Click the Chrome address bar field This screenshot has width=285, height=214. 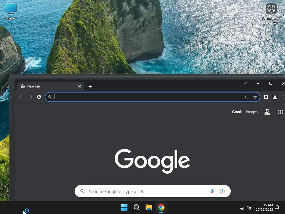(152, 97)
